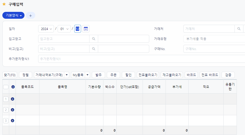245x135 pixels.
Task: Focus the 추가문자형식1 input field
Action: tap(142, 59)
